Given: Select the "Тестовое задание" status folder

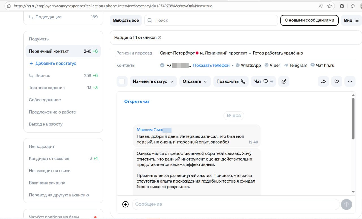Looking at the screenshot, I should point(47,88).
